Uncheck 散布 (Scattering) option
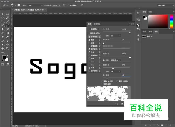Image resolution: width=175 pixels, height=127 pixels. pyautogui.click(x=89, y=40)
